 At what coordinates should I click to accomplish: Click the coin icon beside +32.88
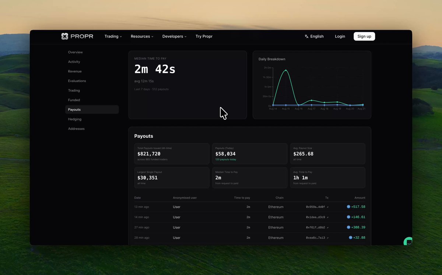351,238
